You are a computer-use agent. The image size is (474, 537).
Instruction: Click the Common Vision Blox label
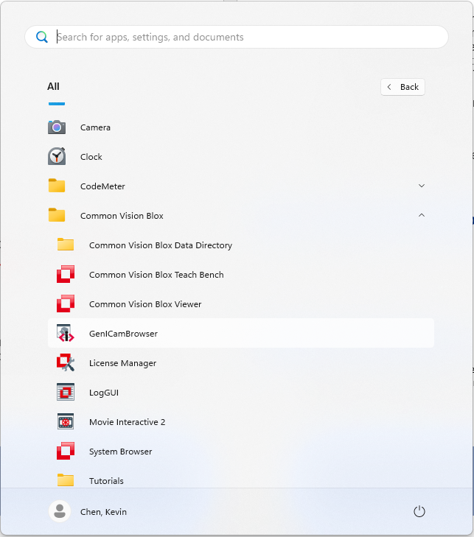(x=122, y=216)
